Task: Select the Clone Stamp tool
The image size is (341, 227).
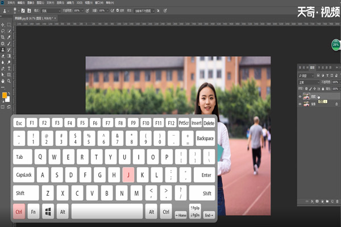Action: coord(3,49)
